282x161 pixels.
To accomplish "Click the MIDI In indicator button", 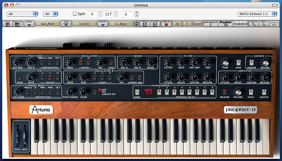I will [166, 24].
